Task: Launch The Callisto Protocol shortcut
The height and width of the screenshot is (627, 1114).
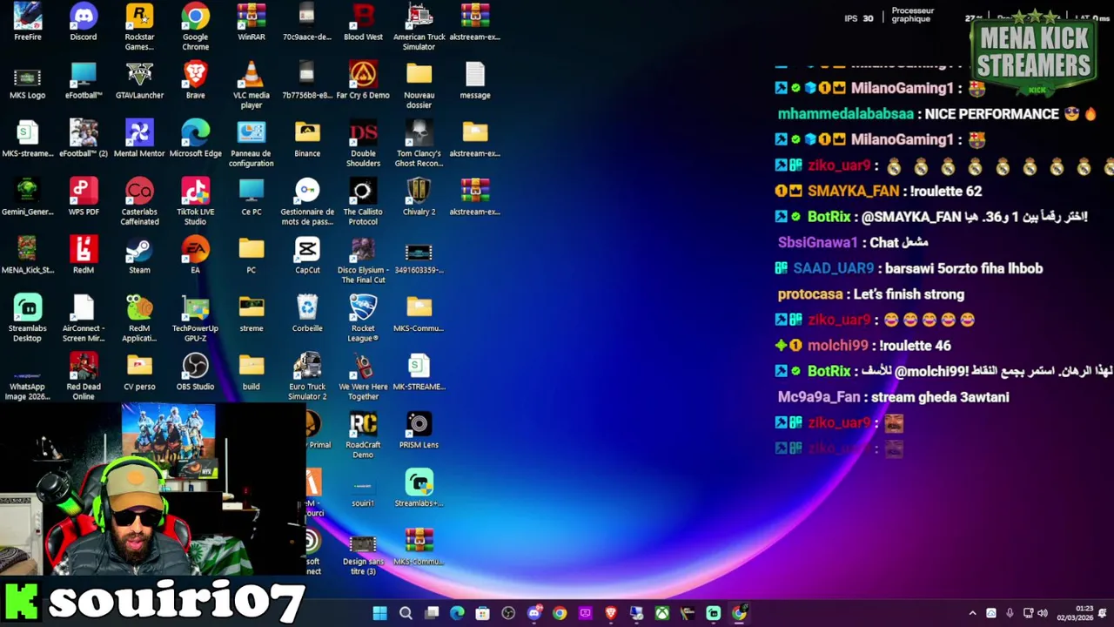Action: (363, 201)
